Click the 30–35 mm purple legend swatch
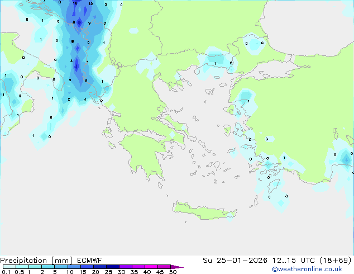354x274 pixels. tap(125, 267)
